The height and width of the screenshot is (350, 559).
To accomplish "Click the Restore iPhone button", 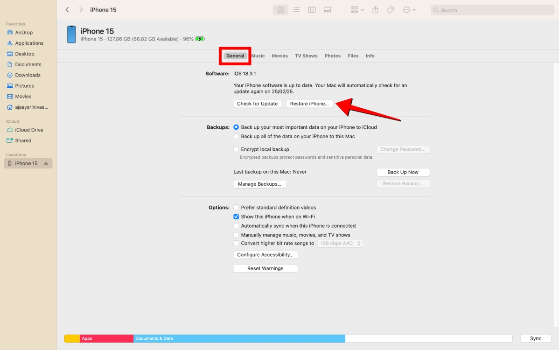I will tap(309, 104).
